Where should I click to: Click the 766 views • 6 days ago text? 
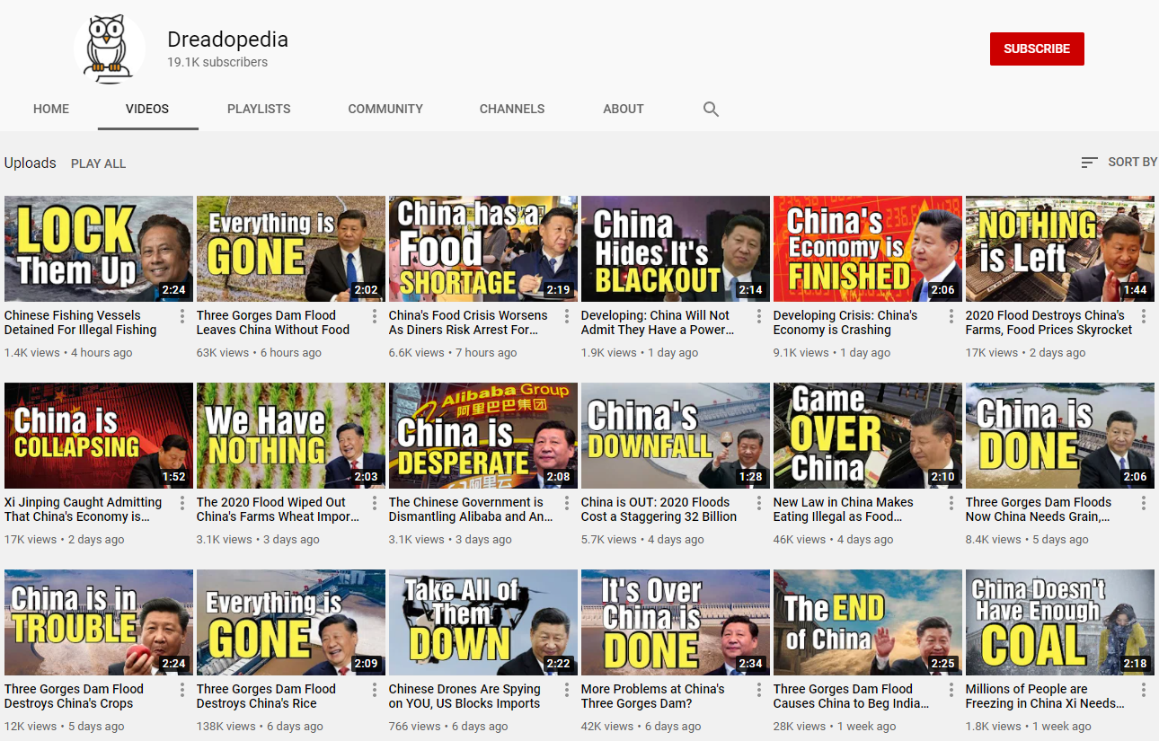pyautogui.click(x=448, y=726)
